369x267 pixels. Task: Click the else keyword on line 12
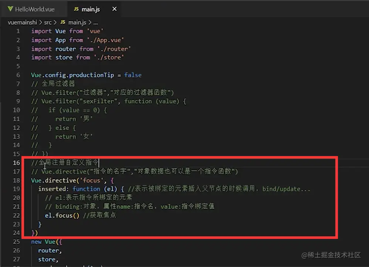point(62,128)
